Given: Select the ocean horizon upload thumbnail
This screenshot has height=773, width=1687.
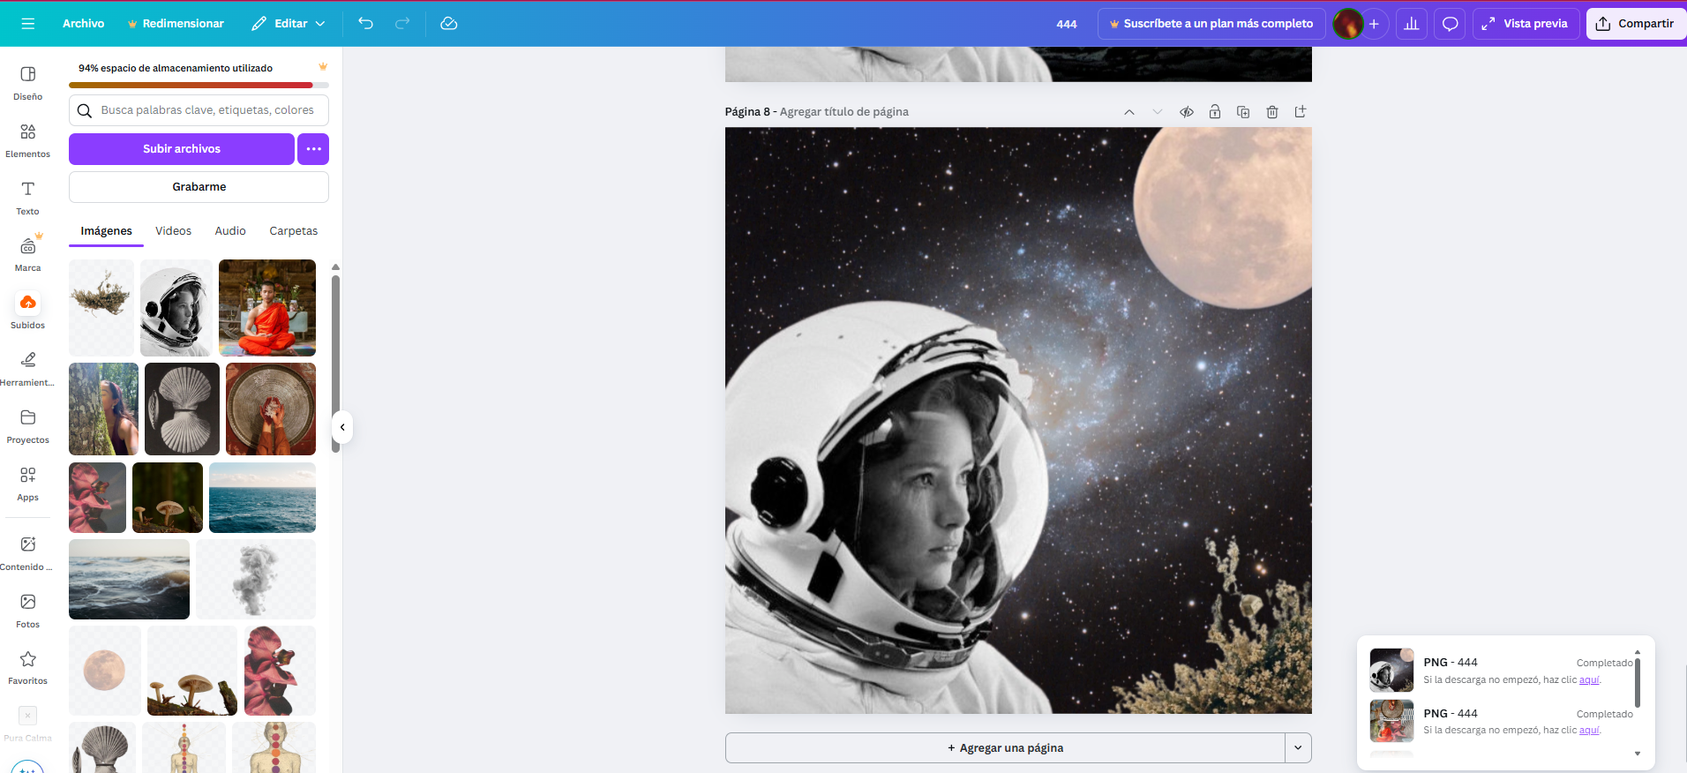Looking at the screenshot, I should (262, 498).
